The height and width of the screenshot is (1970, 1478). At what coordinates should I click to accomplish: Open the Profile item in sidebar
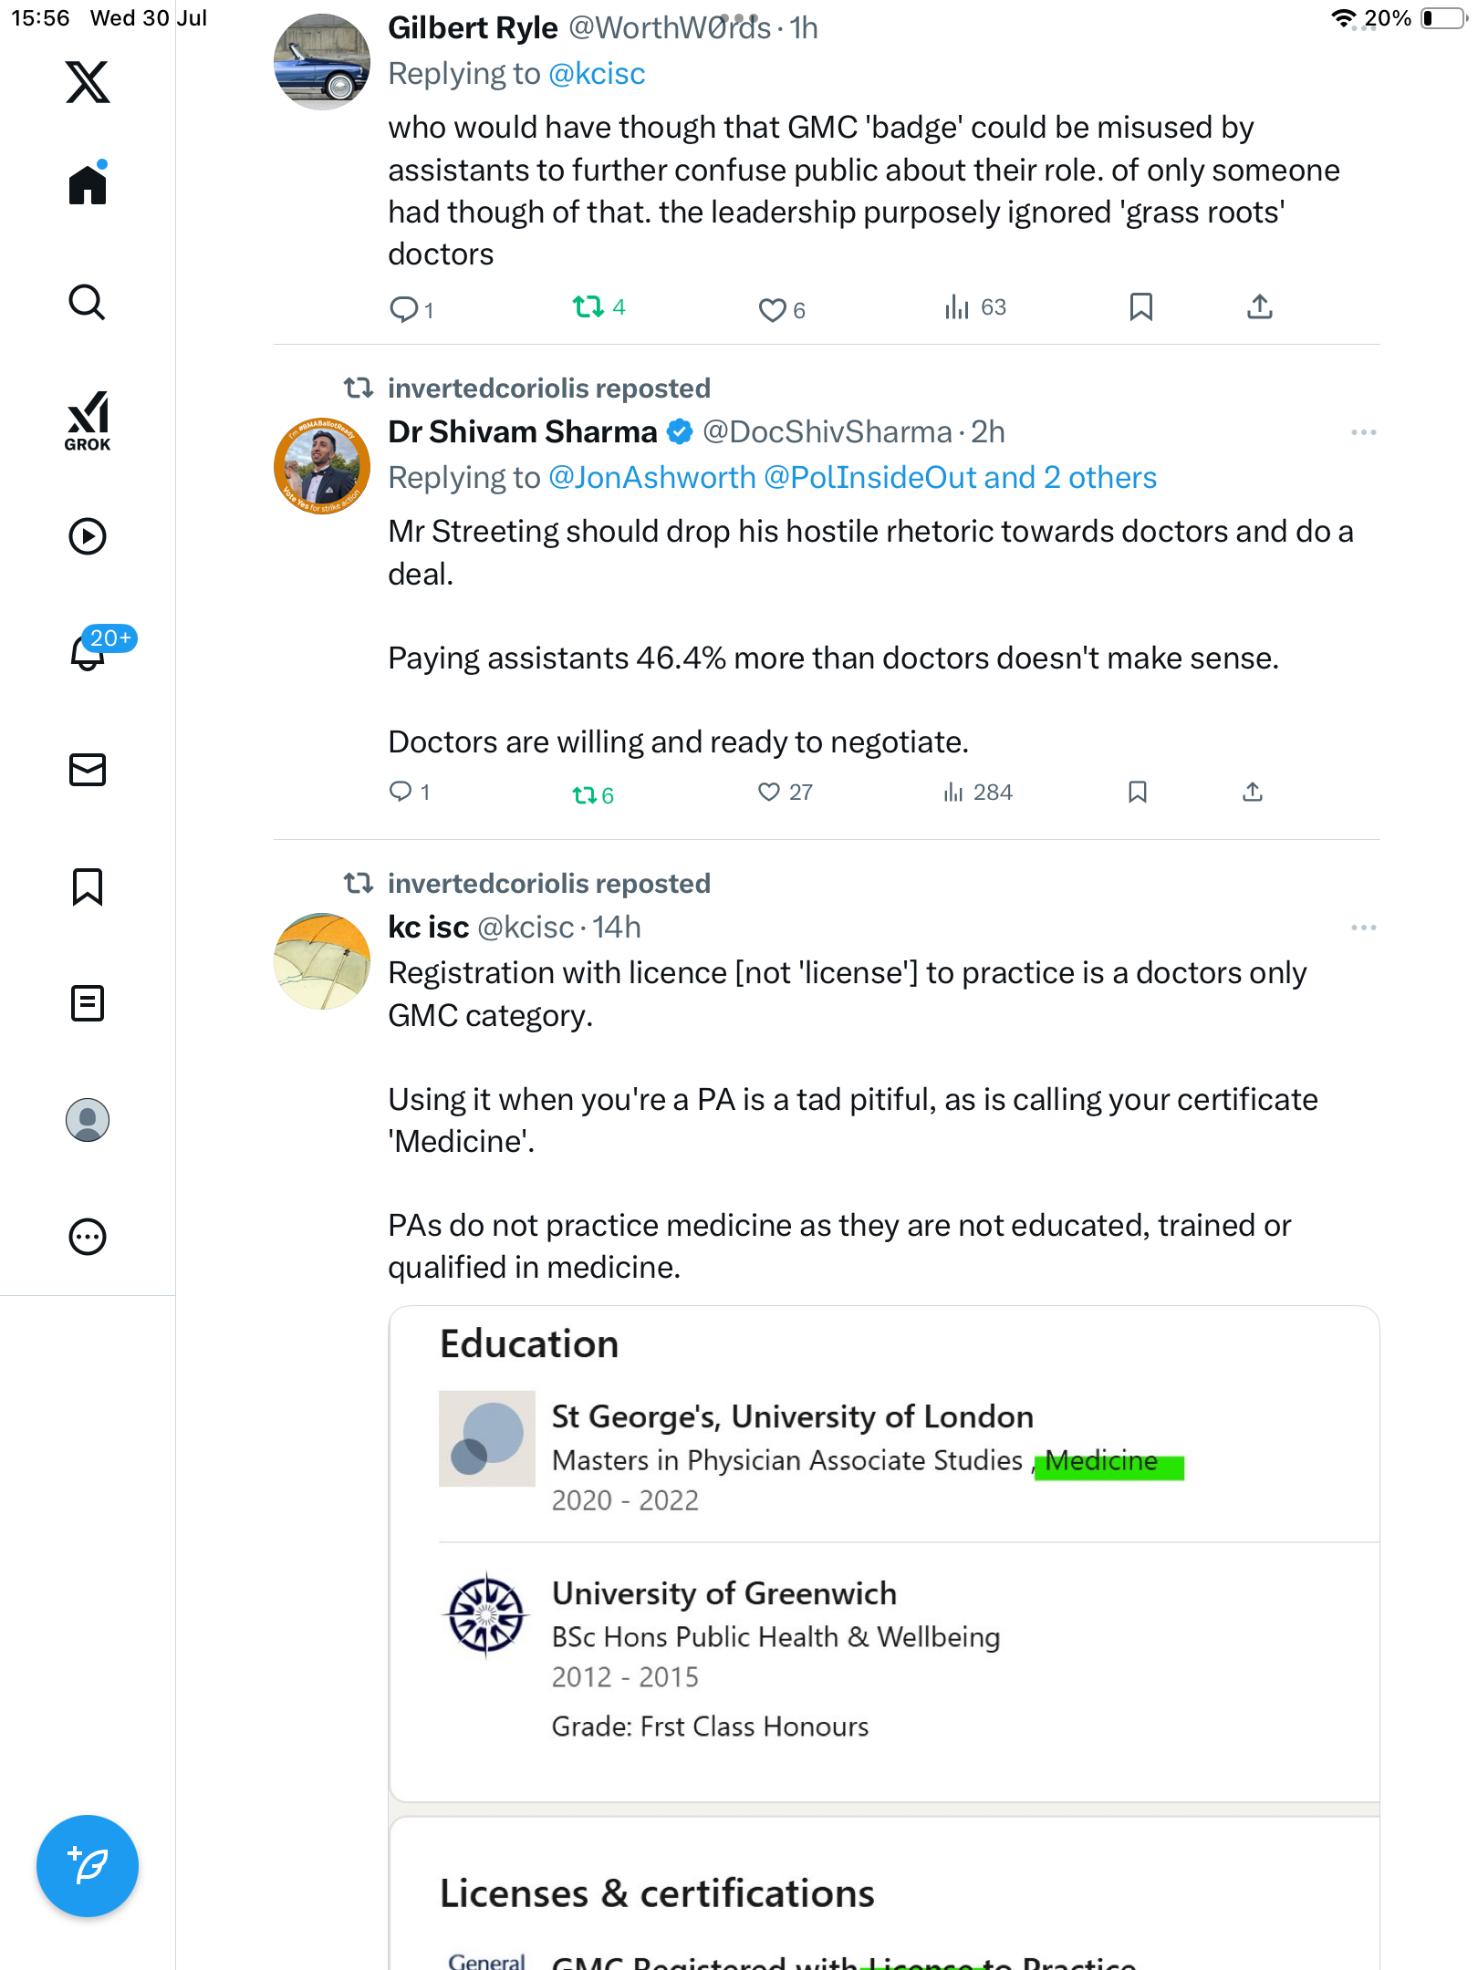click(88, 1120)
